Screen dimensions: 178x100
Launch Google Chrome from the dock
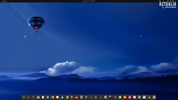pyautogui.click(x=53, y=97)
